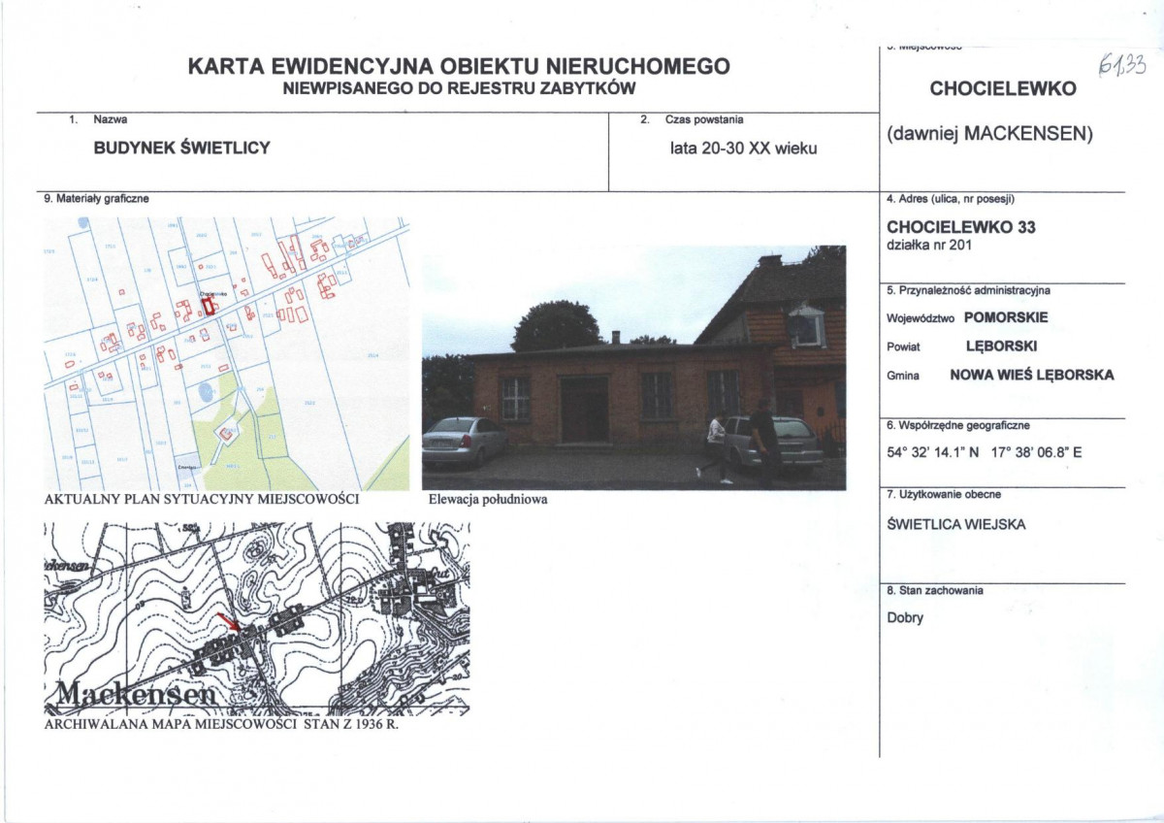This screenshot has height=823, width=1164.
Task: Select the longitude '17° 38' 06.8" E'
Action: [x=1035, y=450]
